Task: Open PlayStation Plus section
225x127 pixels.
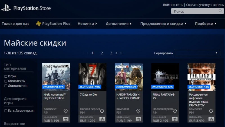Action: 53,24
